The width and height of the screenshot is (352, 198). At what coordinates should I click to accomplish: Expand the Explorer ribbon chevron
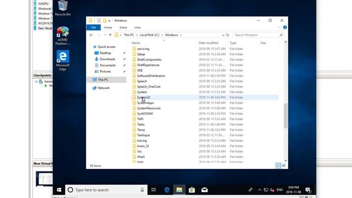279,28
